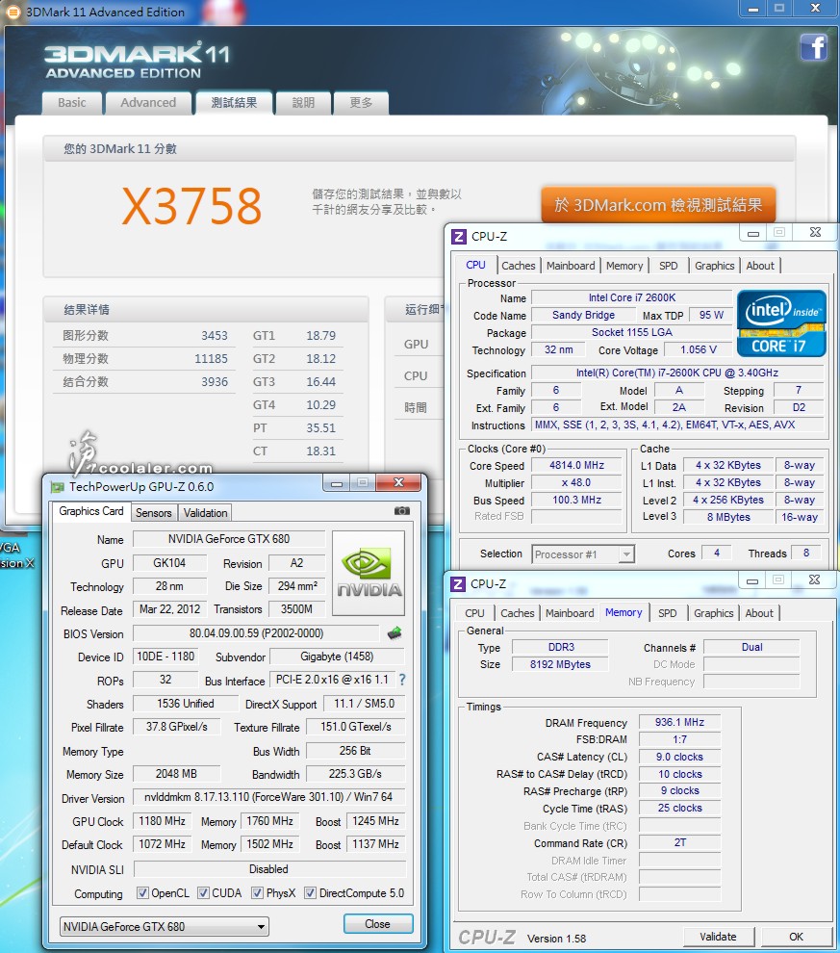Click the Driver Version field in GPU-Z
This screenshot has width=840, height=953.
(x=268, y=797)
